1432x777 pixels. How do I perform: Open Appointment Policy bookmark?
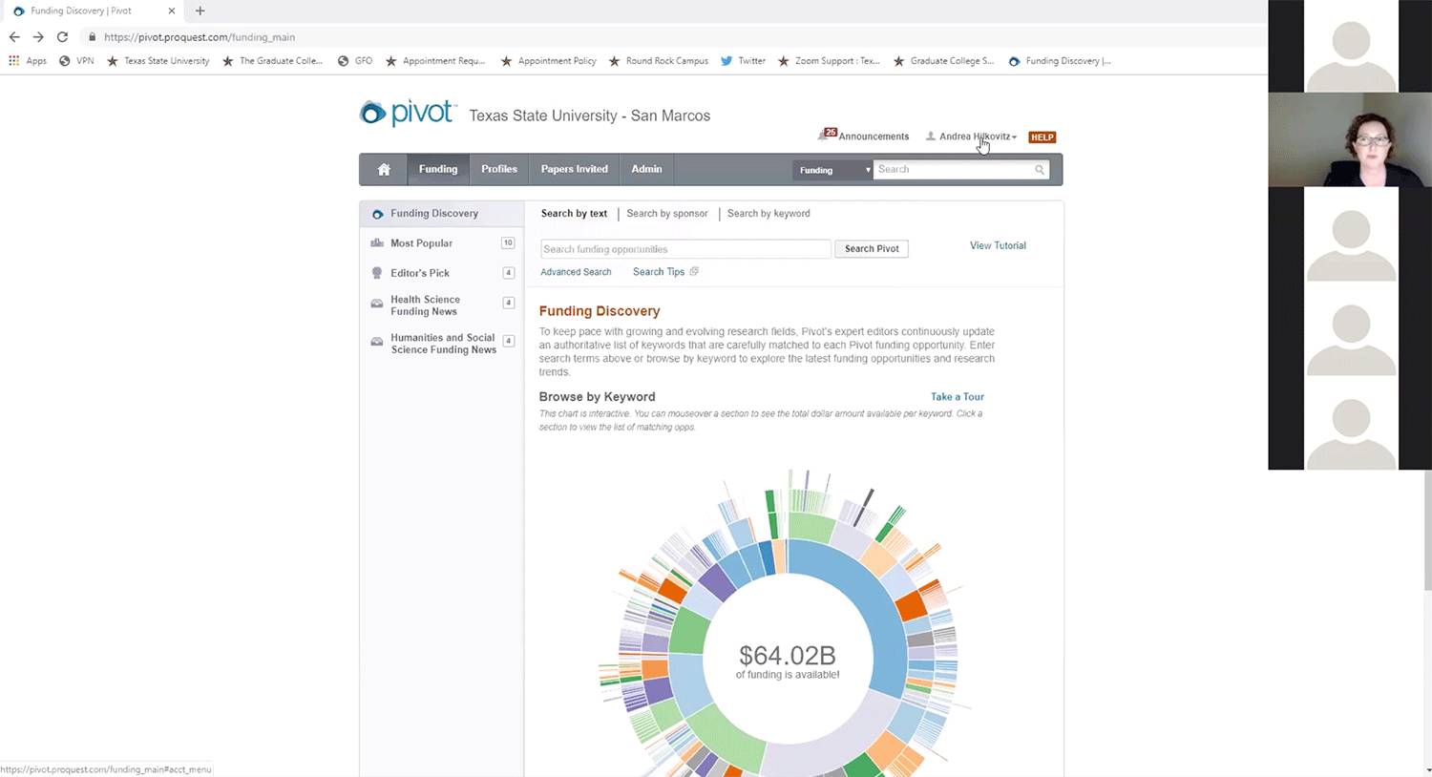tap(549, 60)
